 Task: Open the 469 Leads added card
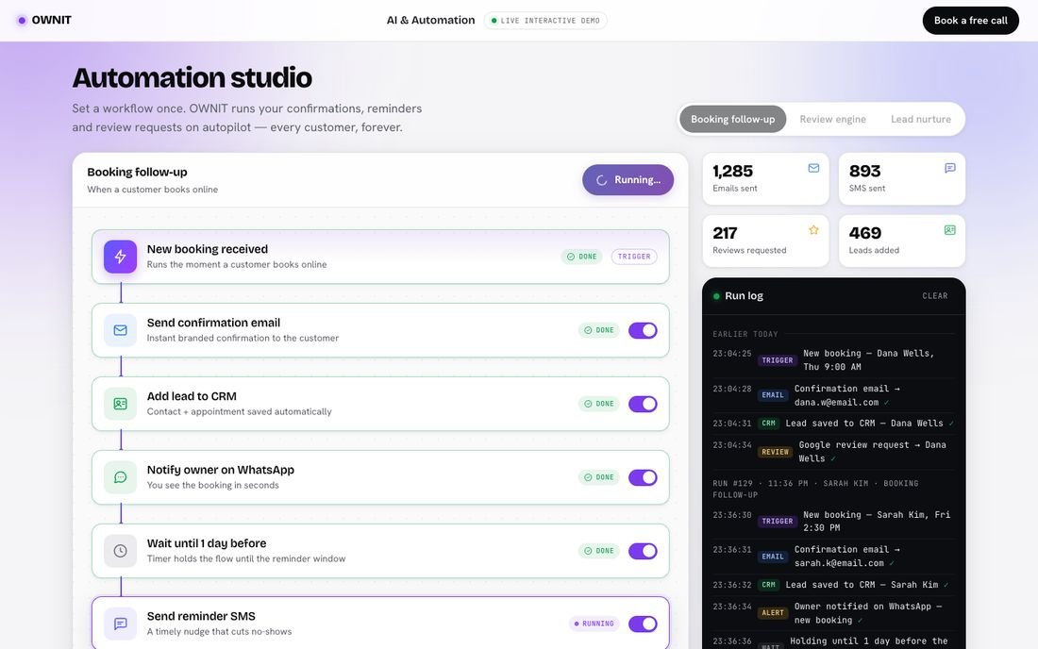901,241
